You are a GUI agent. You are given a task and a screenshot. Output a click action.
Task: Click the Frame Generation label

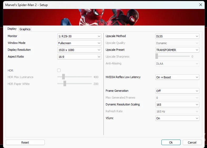pyautogui.click(x=117, y=91)
